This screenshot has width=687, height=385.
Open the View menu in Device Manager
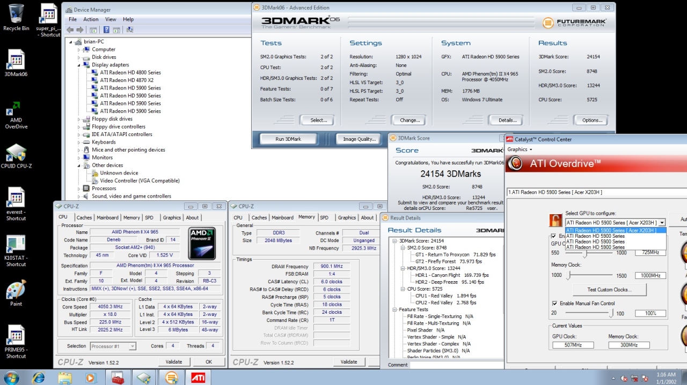[x=111, y=19]
